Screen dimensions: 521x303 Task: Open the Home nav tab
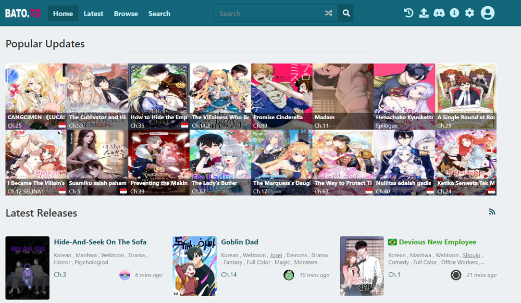coord(63,14)
